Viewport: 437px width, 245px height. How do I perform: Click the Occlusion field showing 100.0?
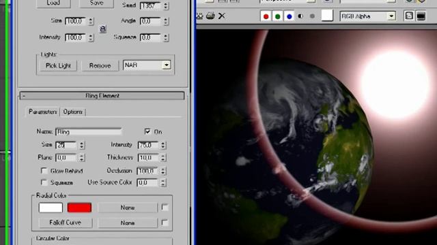click(148, 171)
